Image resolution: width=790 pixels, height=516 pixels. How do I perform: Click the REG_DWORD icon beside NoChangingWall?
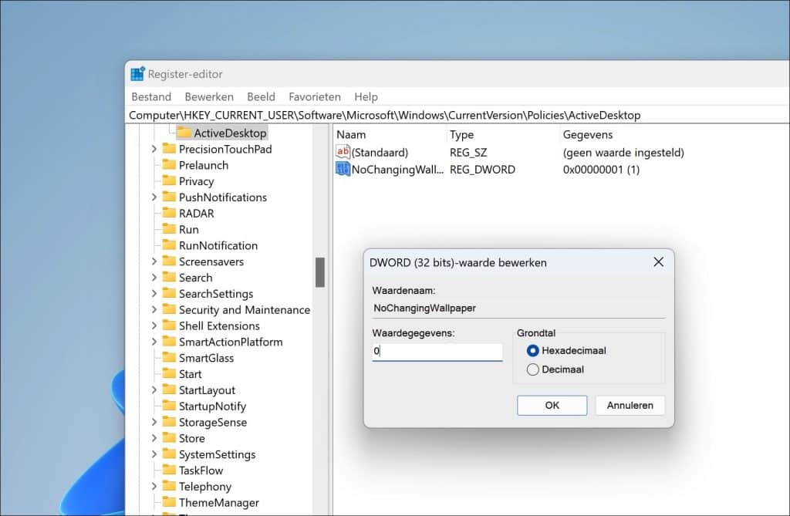tap(343, 169)
